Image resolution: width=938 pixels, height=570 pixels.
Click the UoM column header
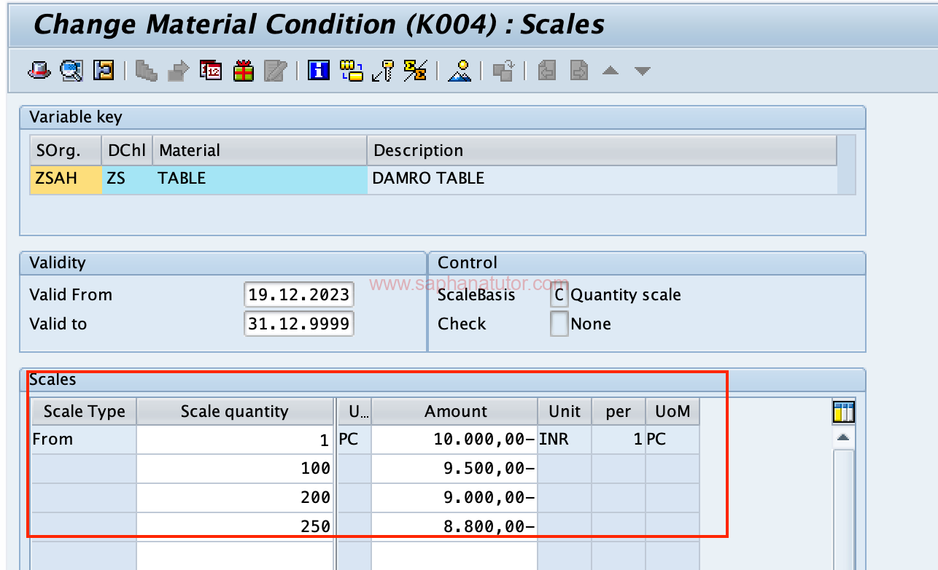pyautogui.click(x=673, y=411)
